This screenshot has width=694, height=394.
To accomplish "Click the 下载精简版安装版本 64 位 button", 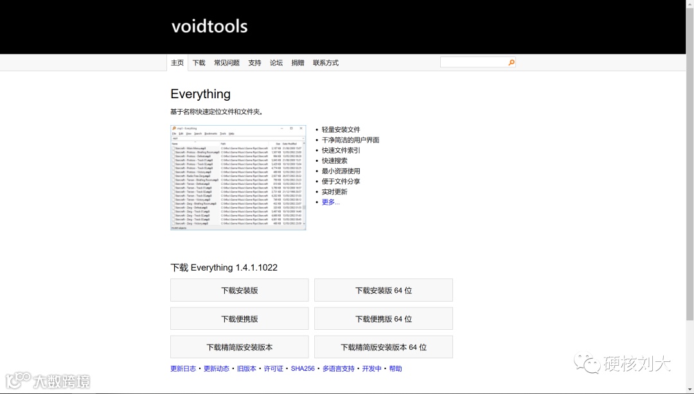I will pyautogui.click(x=383, y=347).
